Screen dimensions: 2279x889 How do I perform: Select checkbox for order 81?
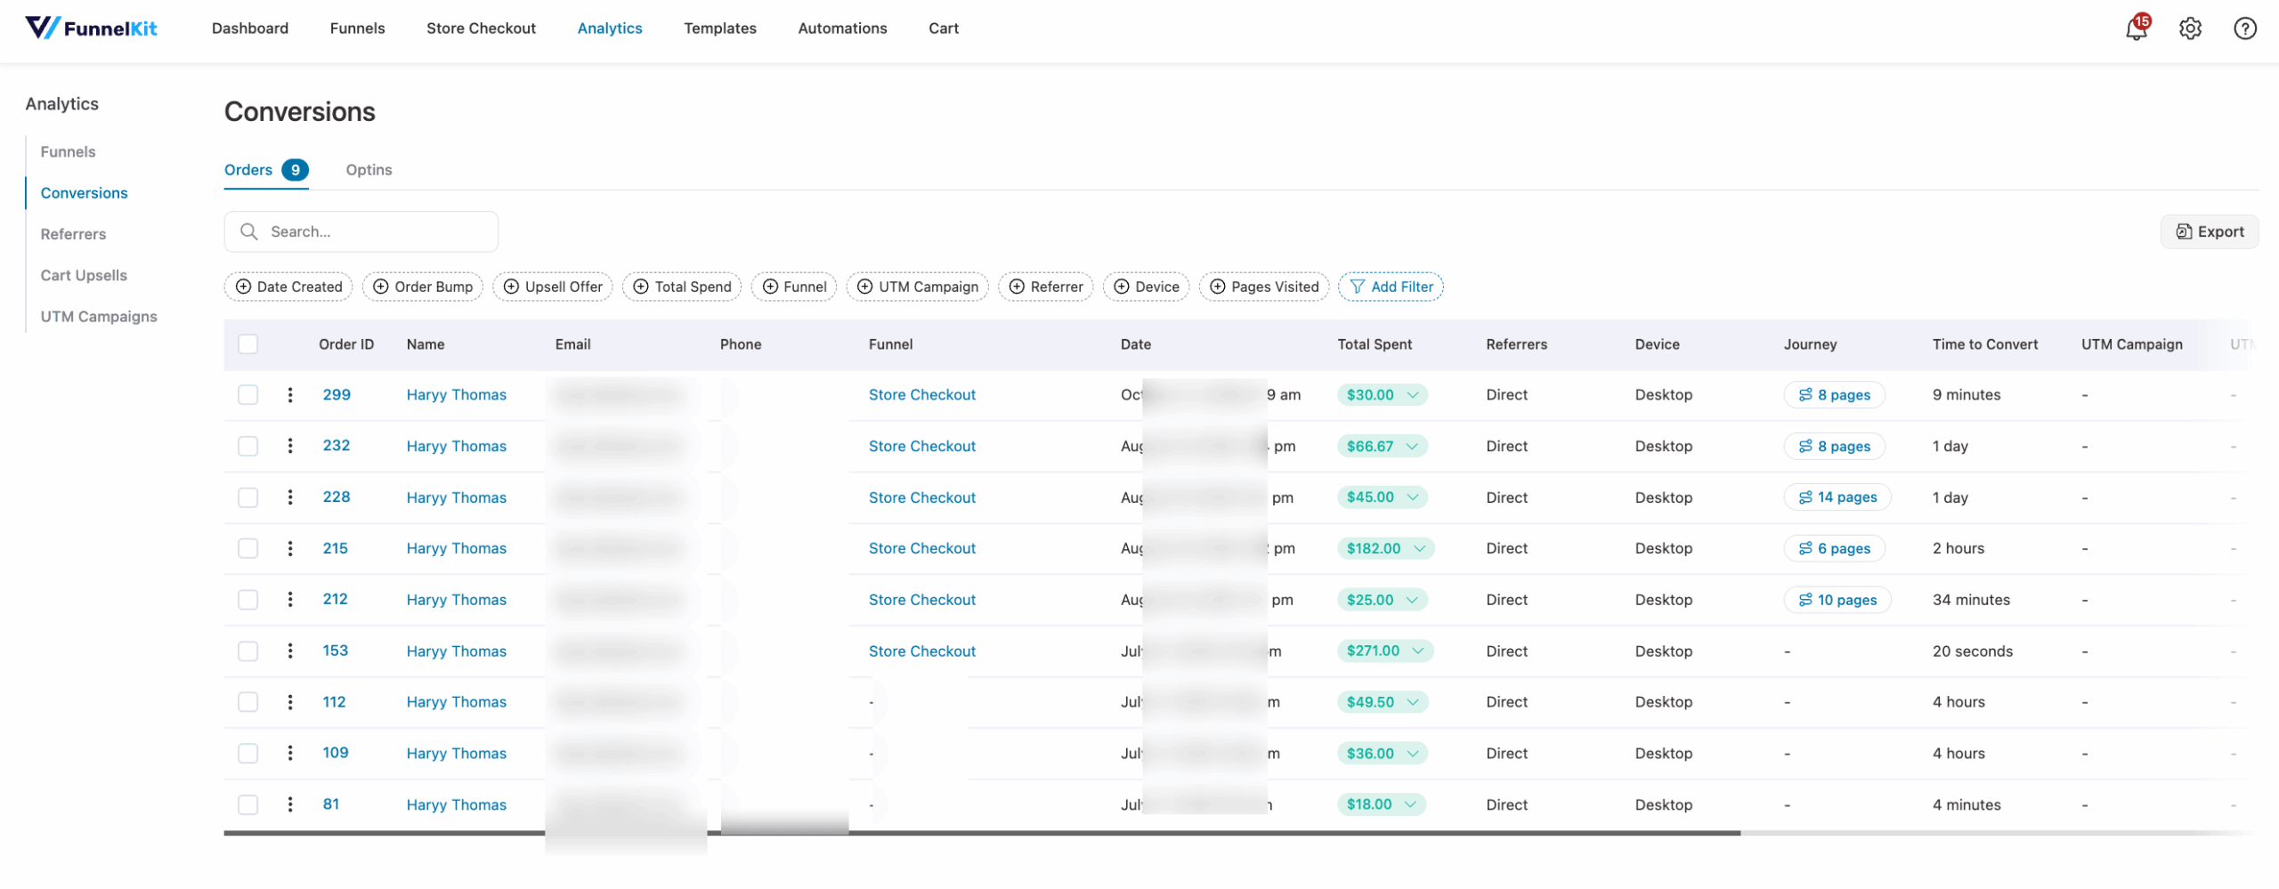tap(248, 804)
